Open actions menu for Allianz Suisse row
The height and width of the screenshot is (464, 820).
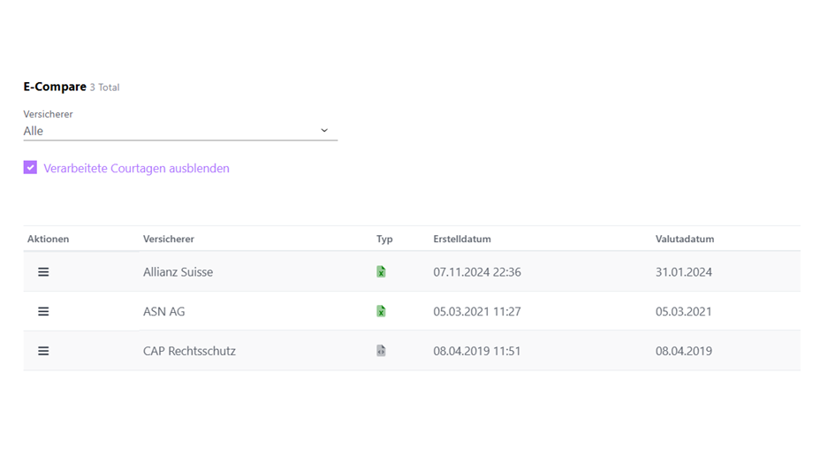(43, 272)
